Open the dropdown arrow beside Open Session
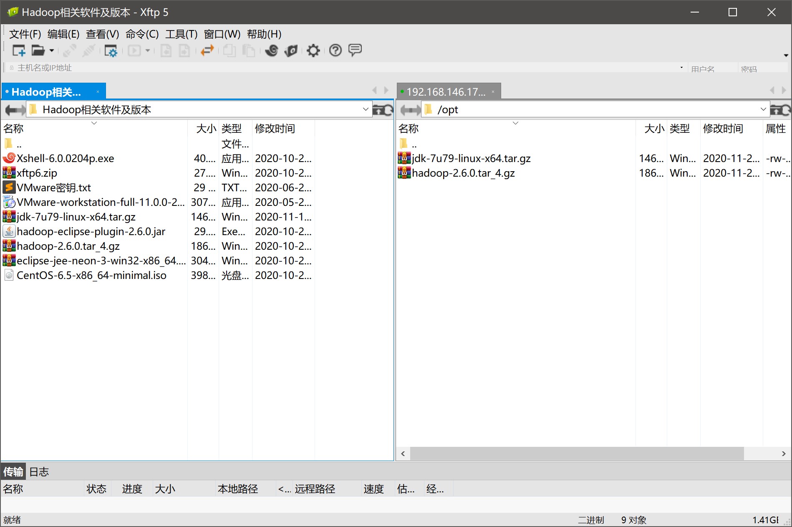The width and height of the screenshot is (792, 527). click(x=52, y=51)
